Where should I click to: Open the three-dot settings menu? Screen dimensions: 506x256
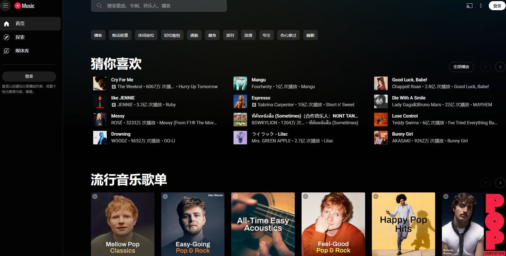tap(481, 6)
